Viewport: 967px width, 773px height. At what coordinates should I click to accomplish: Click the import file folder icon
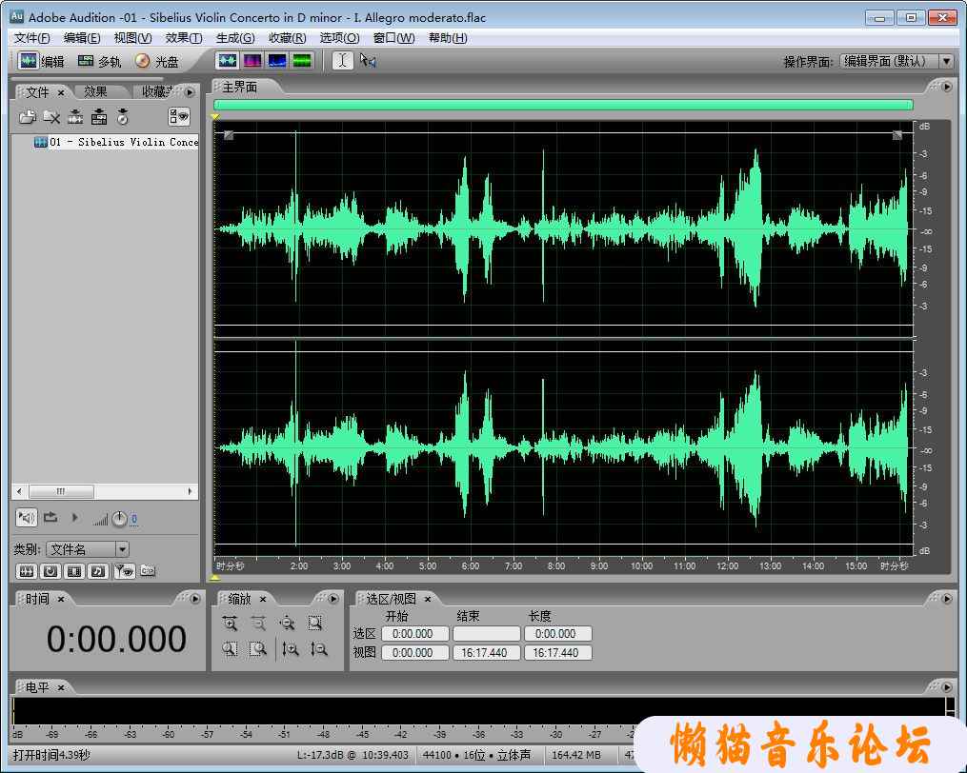pos(27,116)
